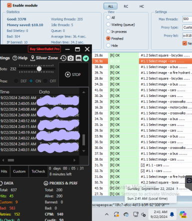The image size is (192, 221).
Task: Click the hits list scroll down arrow
Action: coord(83,151)
